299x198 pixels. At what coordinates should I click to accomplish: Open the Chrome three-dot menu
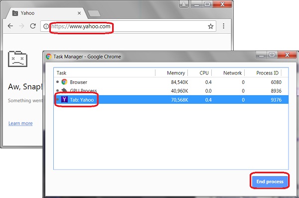click(x=223, y=26)
